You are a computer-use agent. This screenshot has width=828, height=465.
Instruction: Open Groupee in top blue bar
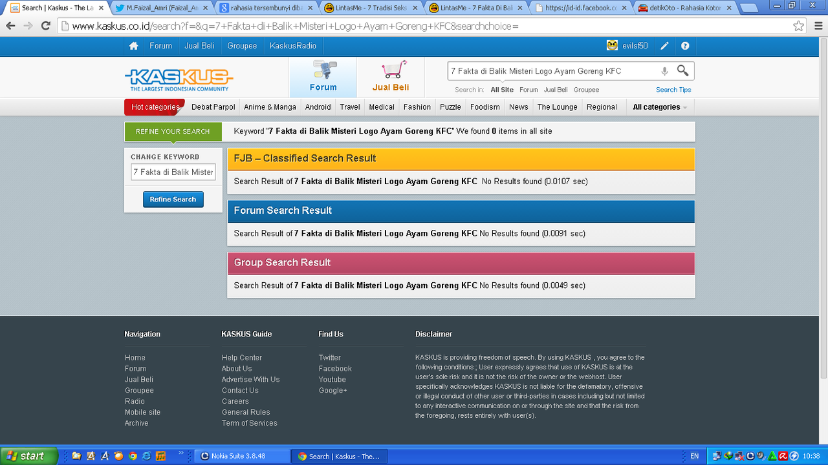coord(242,46)
